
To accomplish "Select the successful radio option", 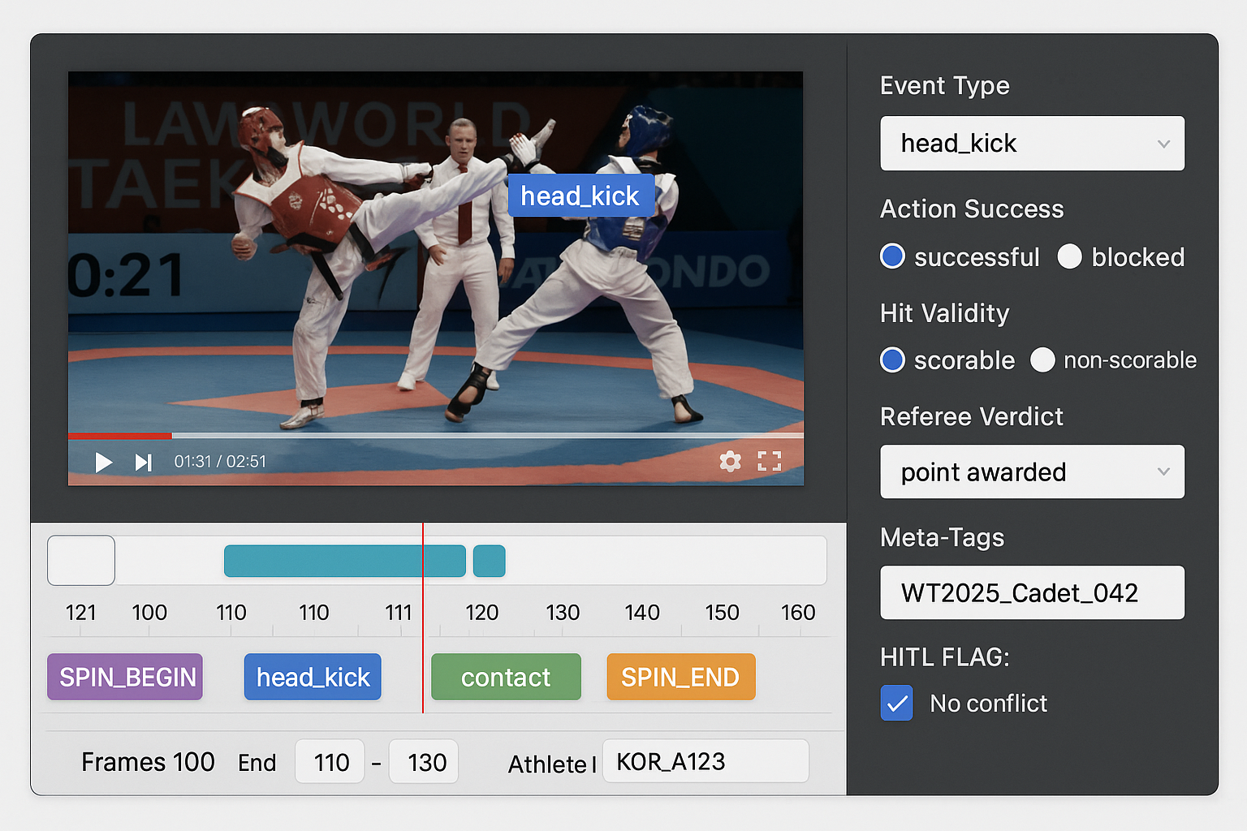I will coord(892,256).
